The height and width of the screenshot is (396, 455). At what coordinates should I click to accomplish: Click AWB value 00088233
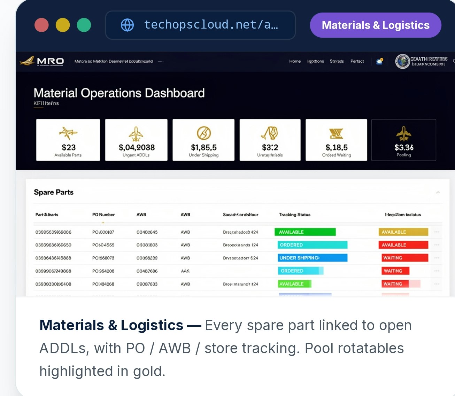147,258
